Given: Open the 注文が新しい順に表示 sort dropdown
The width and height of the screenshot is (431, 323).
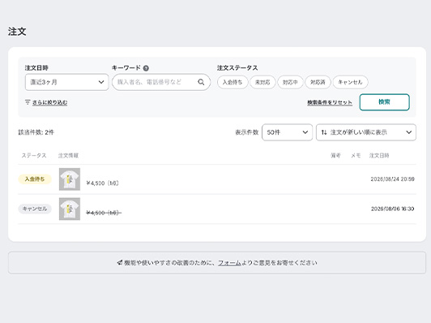Looking at the screenshot, I should pos(366,132).
